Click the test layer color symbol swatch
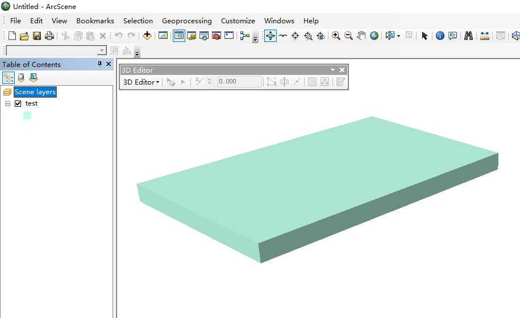The image size is (520, 318). coord(27,115)
